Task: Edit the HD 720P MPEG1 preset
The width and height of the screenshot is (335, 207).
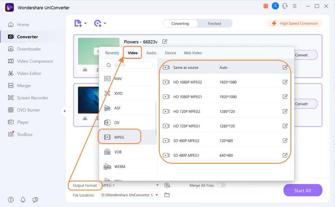Action: coord(285,126)
